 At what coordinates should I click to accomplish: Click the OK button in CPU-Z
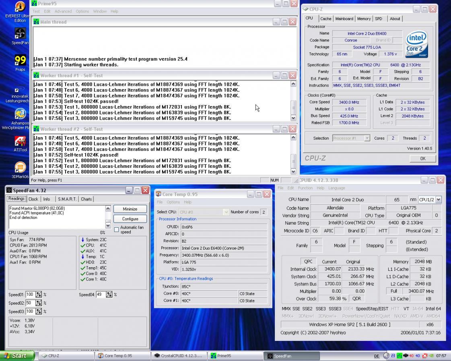coord(422,159)
